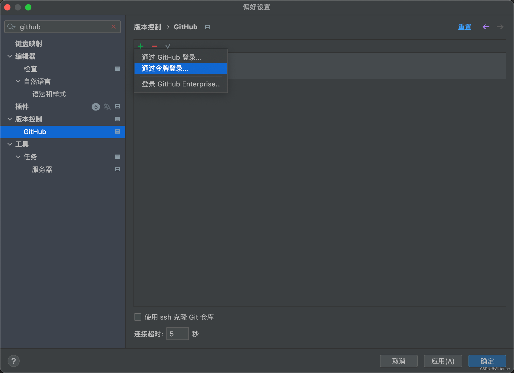Set default account with the checkmark icon
Screen dimensions: 514x373
point(168,46)
